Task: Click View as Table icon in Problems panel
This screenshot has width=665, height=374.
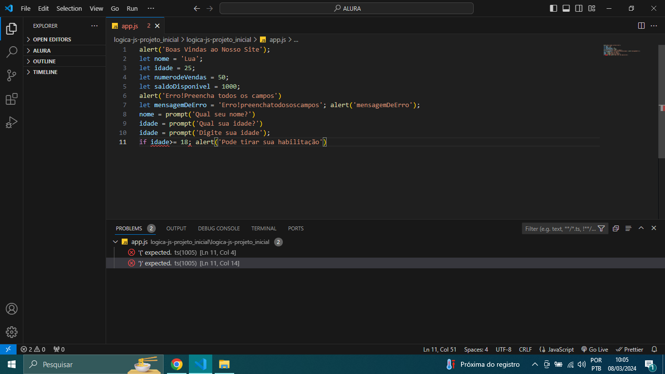Action: 628,228
